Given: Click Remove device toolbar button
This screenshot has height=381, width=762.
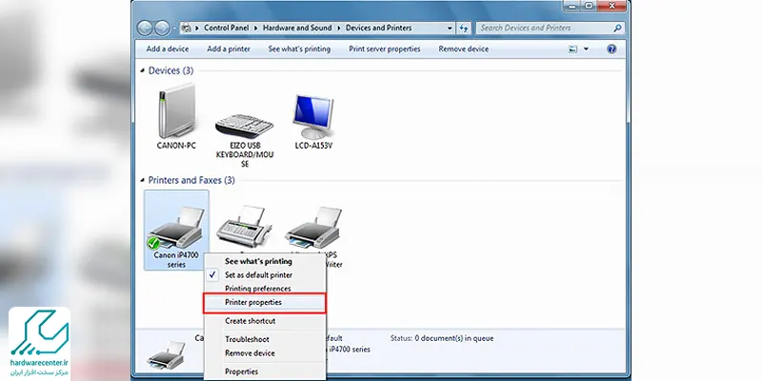Looking at the screenshot, I should point(464,50).
